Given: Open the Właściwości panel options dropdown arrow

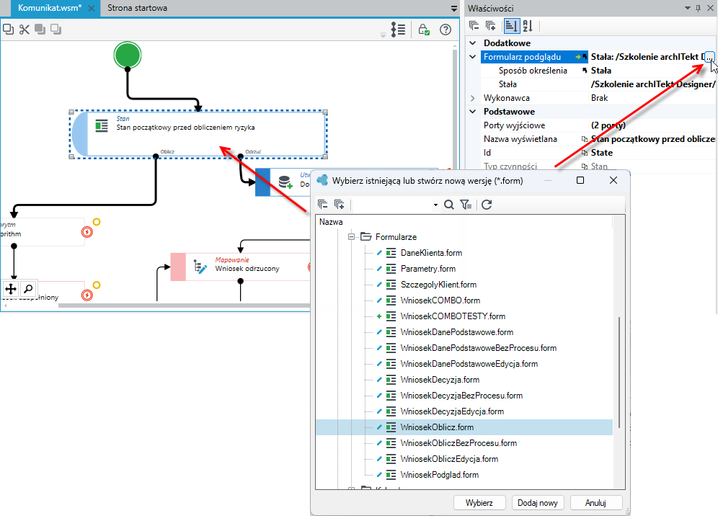Looking at the screenshot, I should 687,8.
